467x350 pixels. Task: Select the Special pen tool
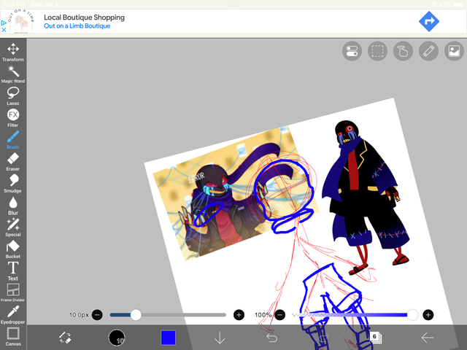click(13, 227)
